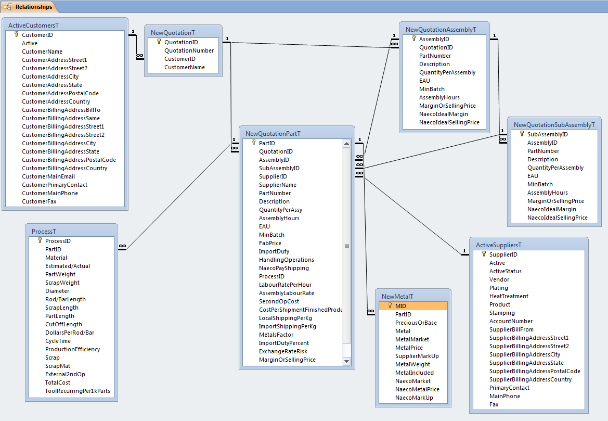Select the ImportDuty field

293,251
